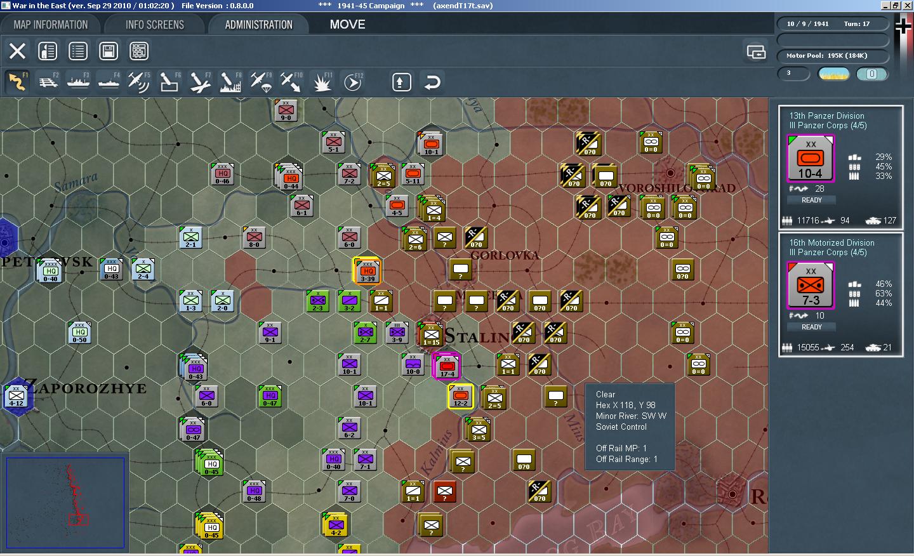Click the Motor Pool: 195K (184K) readout
This screenshot has height=556, width=914.
(827, 55)
